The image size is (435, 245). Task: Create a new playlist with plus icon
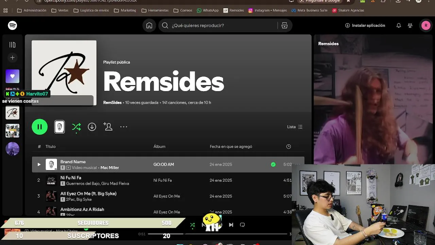pyautogui.click(x=13, y=58)
